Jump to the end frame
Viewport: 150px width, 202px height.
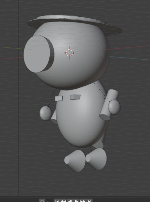point(89,201)
